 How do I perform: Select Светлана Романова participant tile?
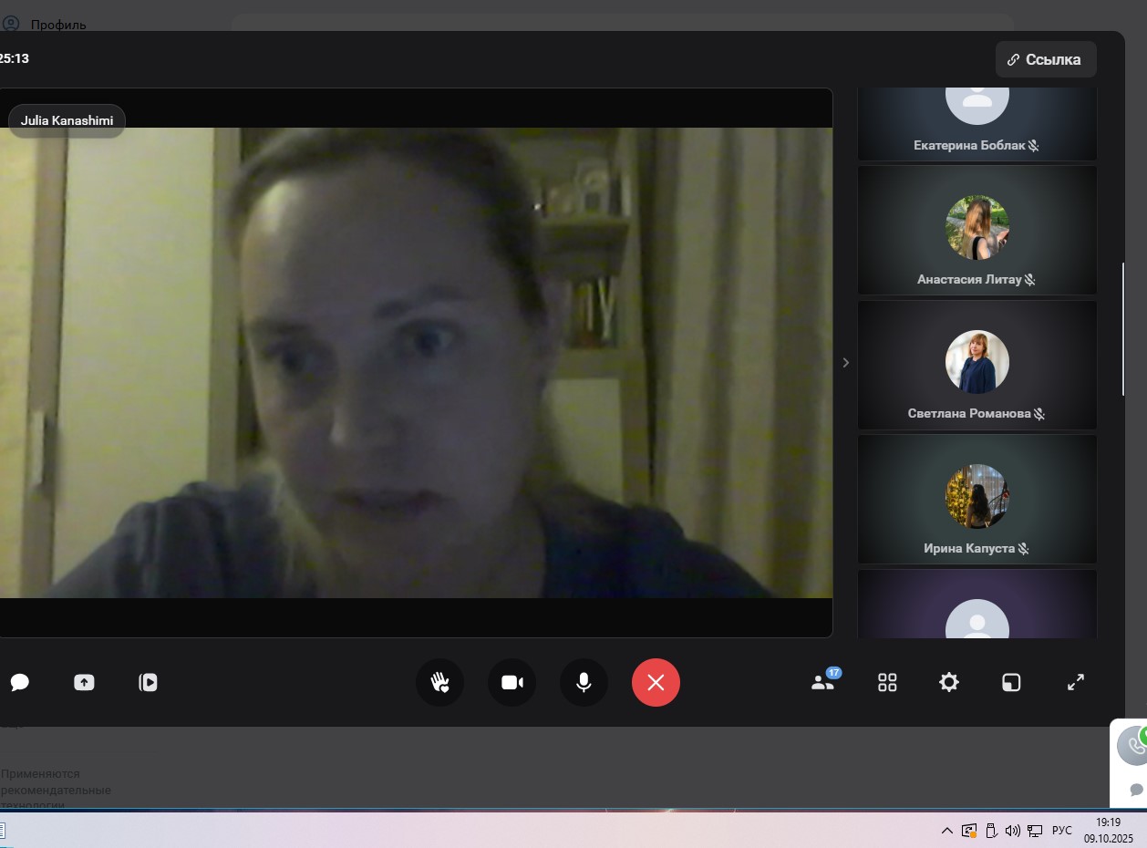976,365
